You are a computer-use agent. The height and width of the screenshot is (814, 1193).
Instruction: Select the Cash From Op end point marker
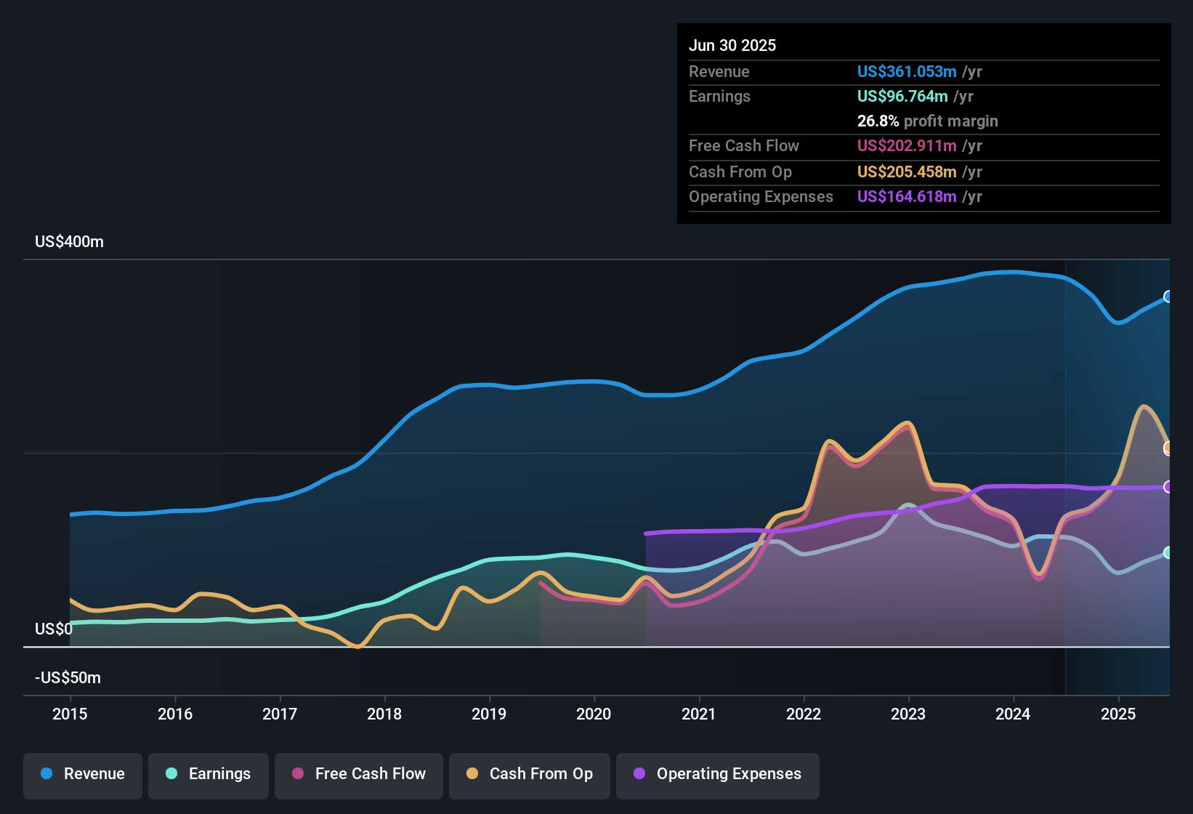pyautogui.click(x=1168, y=447)
